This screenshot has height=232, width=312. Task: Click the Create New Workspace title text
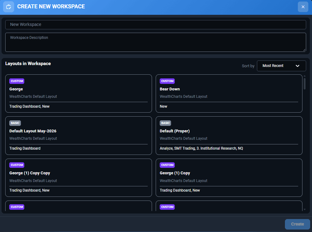[x=51, y=6]
